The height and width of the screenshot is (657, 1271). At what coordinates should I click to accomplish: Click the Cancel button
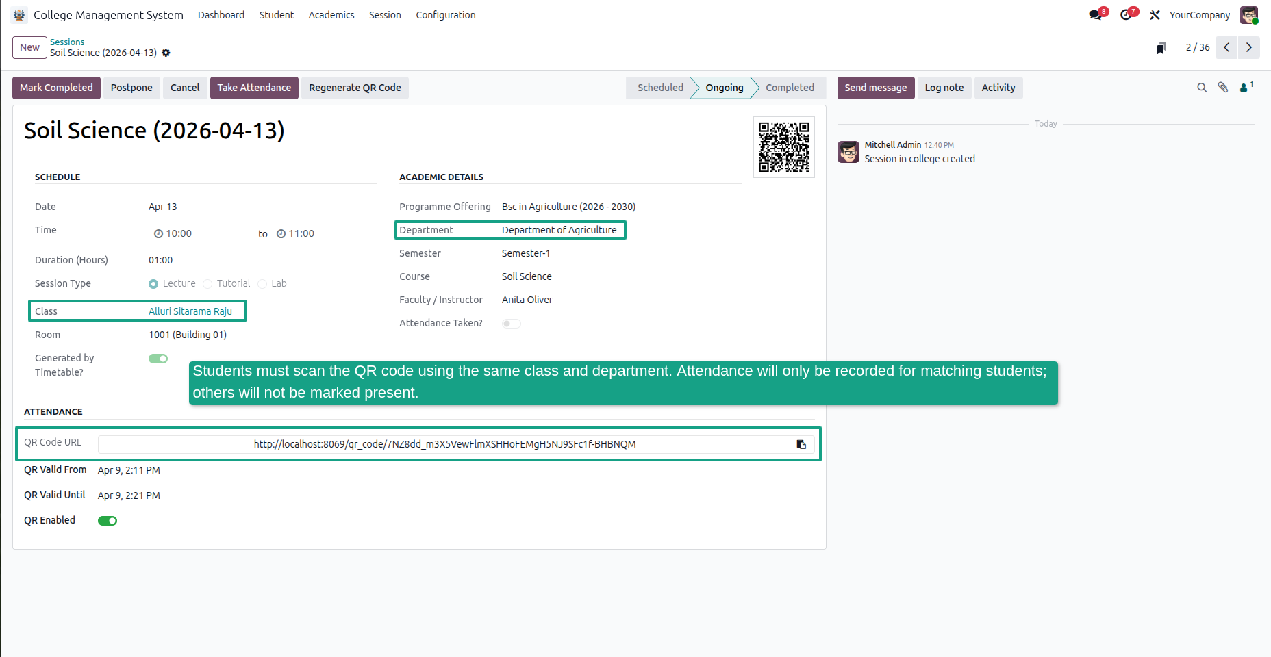(x=185, y=88)
